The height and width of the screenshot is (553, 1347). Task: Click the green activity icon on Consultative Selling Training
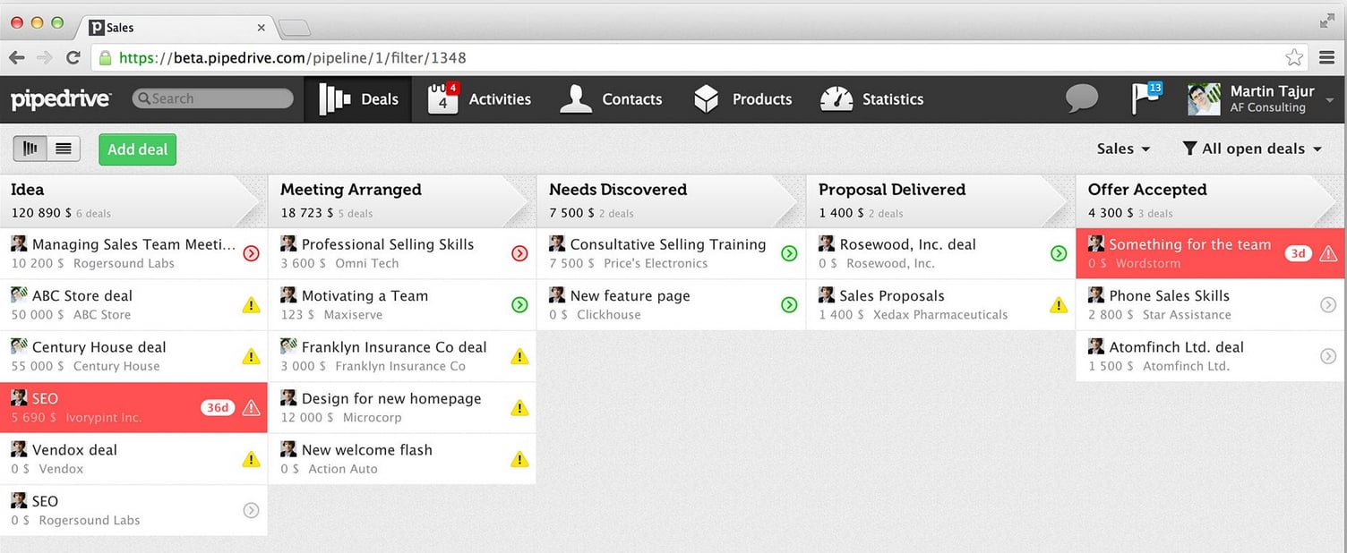789,253
